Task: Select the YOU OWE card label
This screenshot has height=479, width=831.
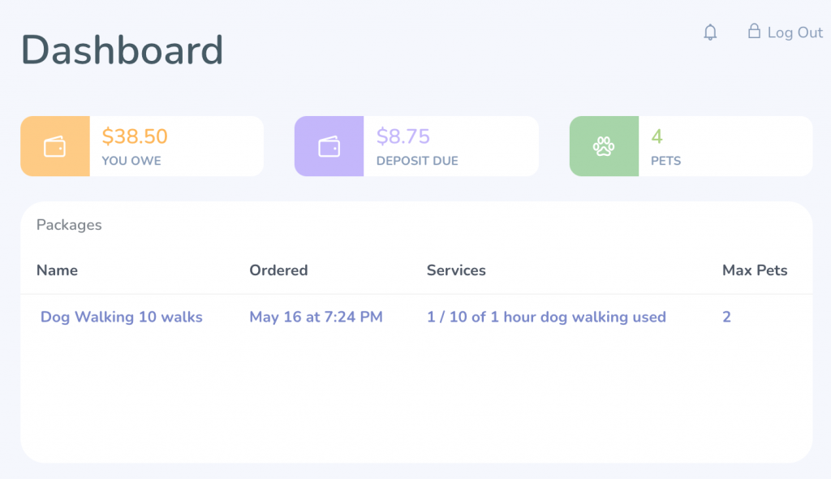Action: click(131, 161)
